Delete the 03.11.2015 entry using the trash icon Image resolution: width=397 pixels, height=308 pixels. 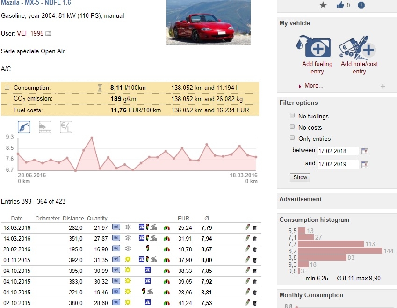coord(255,260)
